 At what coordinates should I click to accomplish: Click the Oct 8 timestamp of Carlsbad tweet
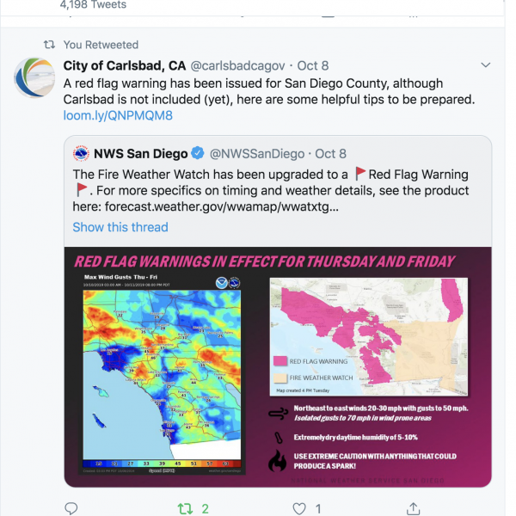point(313,65)
